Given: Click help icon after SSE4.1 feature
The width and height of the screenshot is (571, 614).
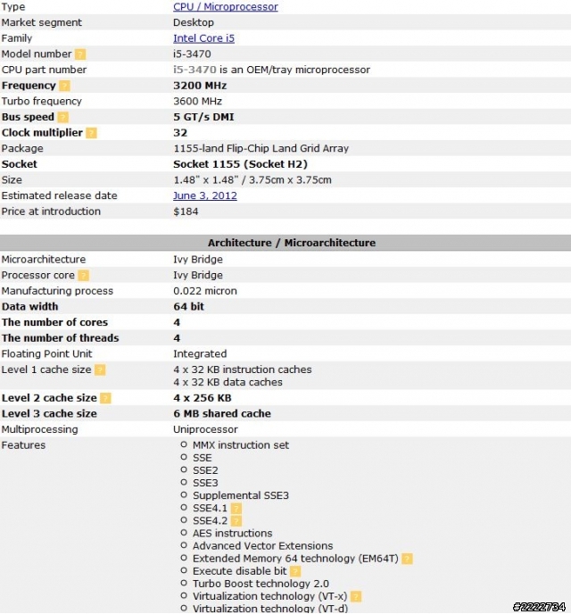Looking at the screenshot, I should point(236,509).
